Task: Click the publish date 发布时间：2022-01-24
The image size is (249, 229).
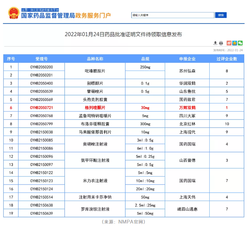Action: point(228,50)
